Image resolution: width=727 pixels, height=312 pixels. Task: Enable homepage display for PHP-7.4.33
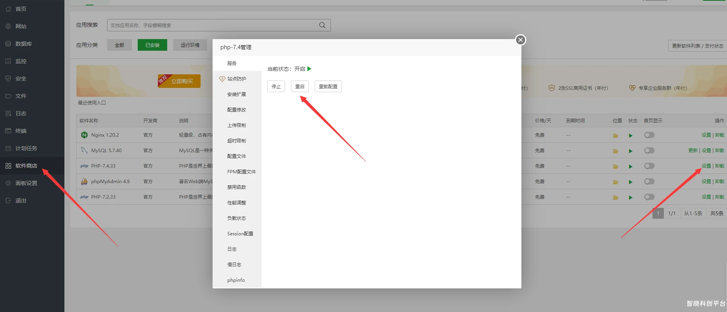tap(649, 166)
